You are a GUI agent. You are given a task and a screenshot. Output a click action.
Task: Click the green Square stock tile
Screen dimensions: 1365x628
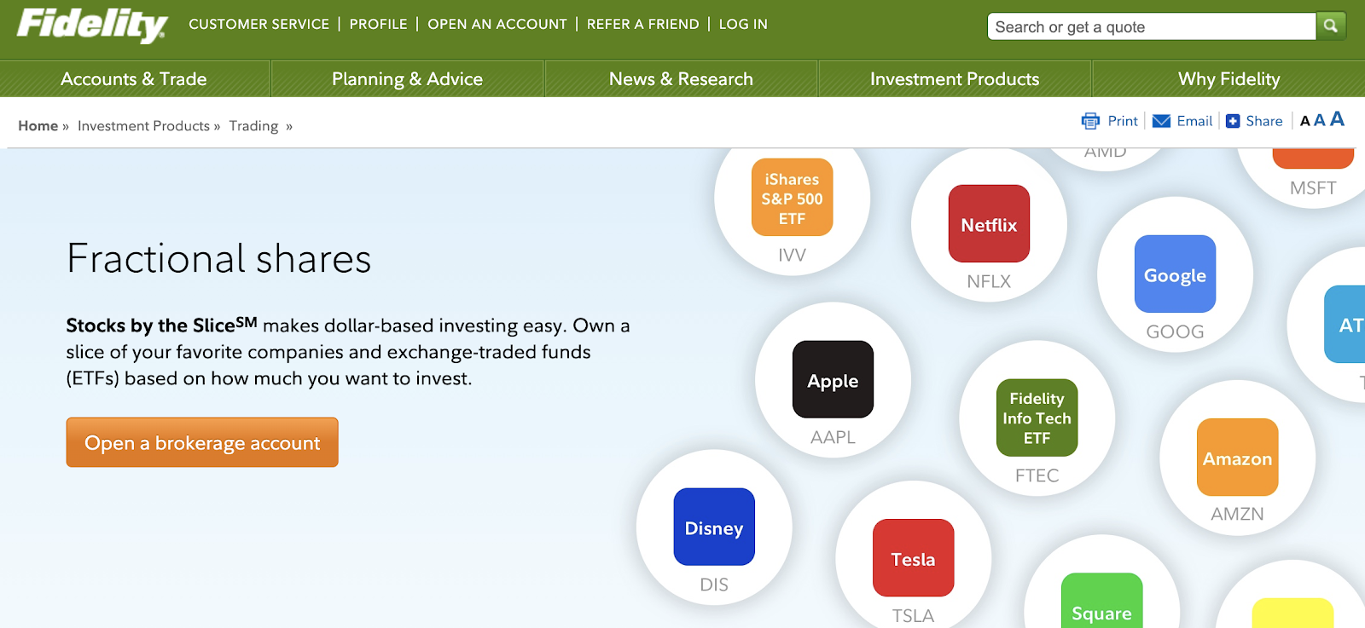1101,601
